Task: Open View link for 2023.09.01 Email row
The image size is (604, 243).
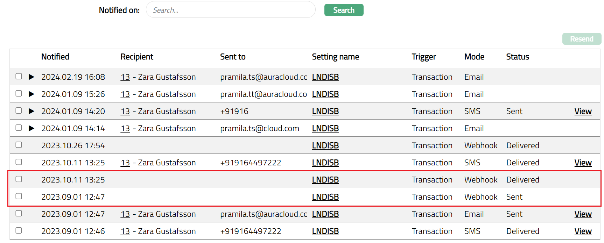Action: point(583,214)
